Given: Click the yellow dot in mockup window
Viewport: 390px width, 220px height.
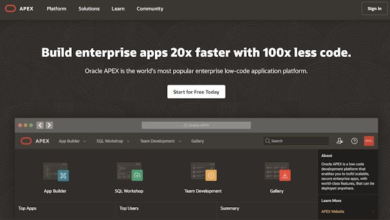Looking at the screenshot, I should coord(26,125).
